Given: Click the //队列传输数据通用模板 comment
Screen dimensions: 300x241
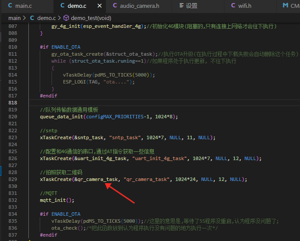Looking at the screenshot, I should click(x=69, y=110).
